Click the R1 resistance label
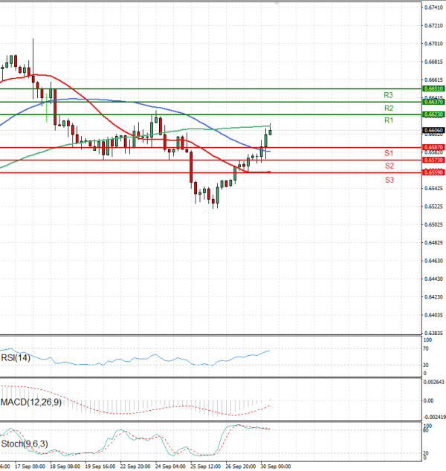 [x=388, y=120]
